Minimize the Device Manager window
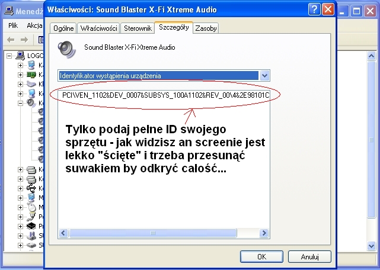This screenshot has height=270, width=380. click(x=342, y=11)
